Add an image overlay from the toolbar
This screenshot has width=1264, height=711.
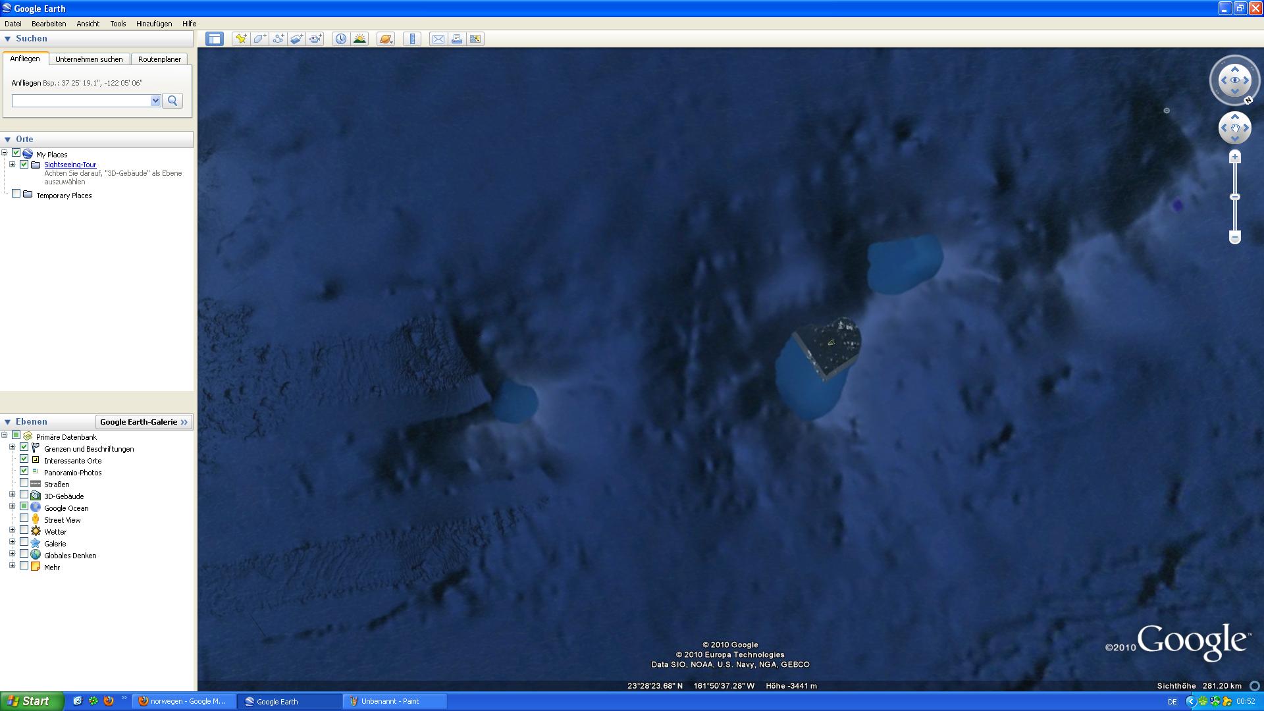click(296, 39)
